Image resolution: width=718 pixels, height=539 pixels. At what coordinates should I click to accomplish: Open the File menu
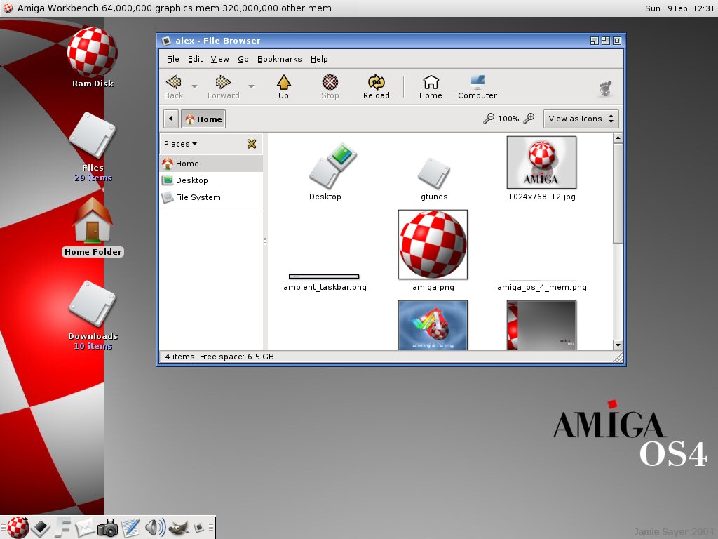pos(172,59)
